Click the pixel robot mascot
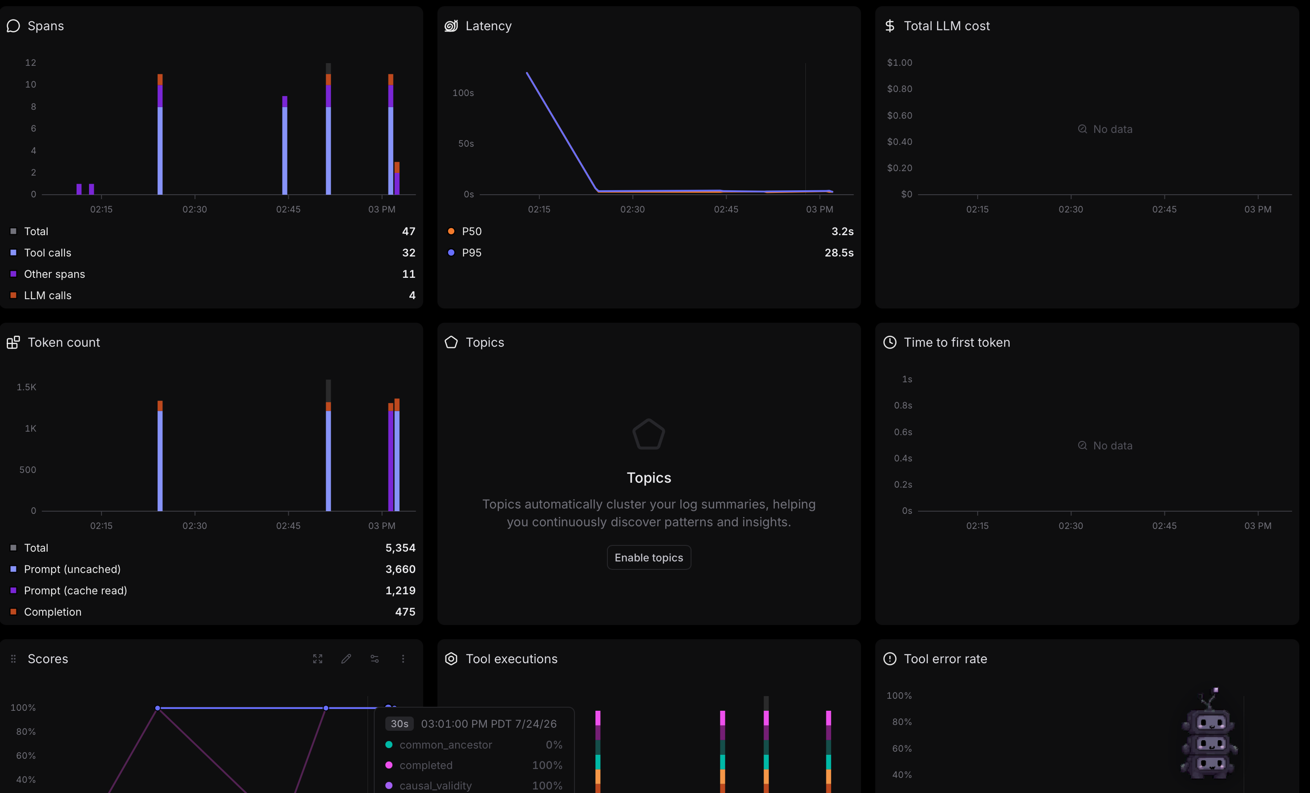 [1209, 735]
